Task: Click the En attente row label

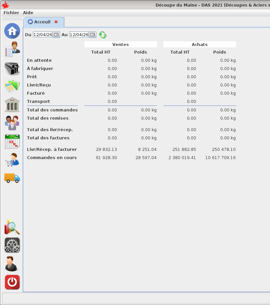Action: [39, 60]
